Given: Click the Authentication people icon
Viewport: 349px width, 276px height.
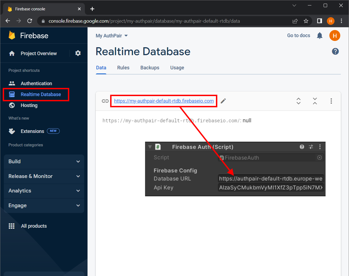Looking at the screenshot, I should [x=12, y=83].
